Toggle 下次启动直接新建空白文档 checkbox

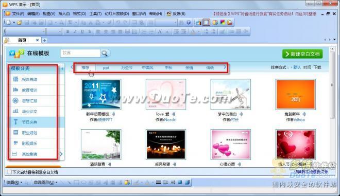click(x=9, y=172)
